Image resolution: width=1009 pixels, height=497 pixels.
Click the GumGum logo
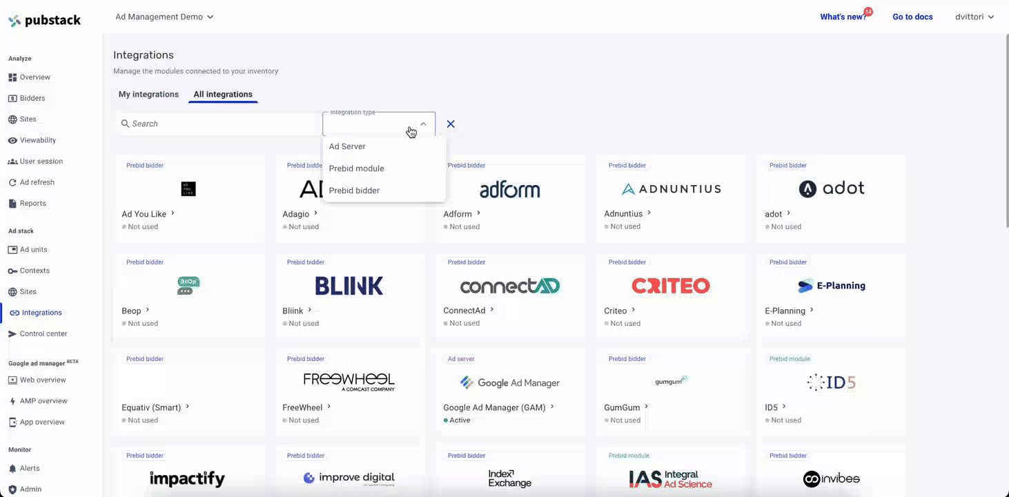coord(671,380)
